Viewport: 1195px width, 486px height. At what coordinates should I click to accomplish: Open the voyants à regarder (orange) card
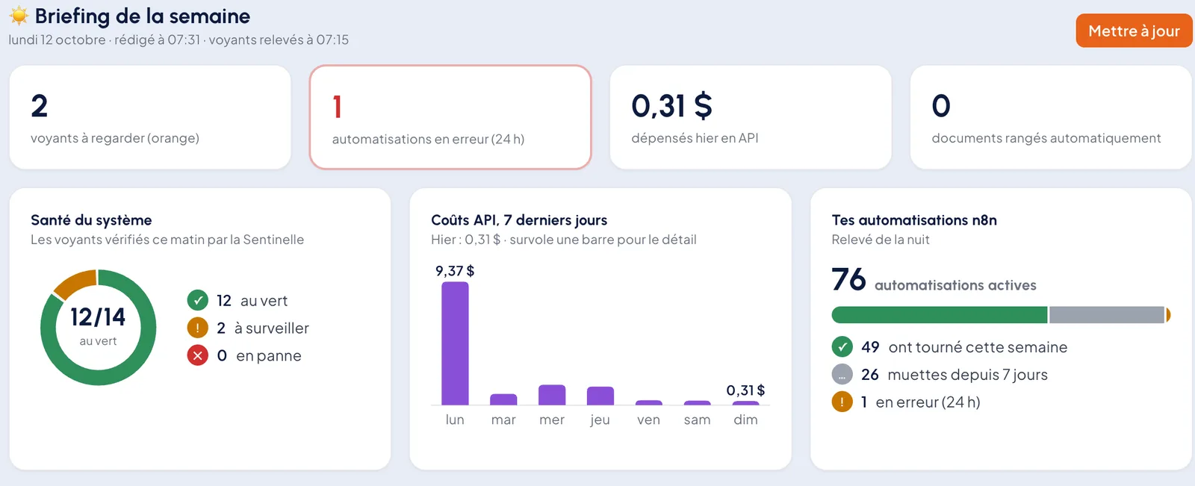tap(150, 117)
